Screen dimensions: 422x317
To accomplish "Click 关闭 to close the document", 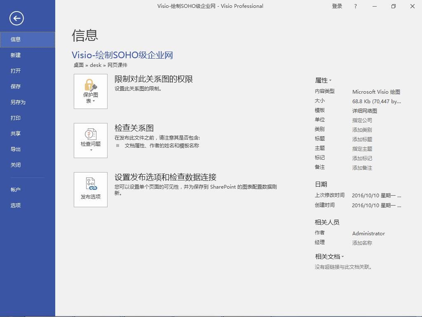I will click(x=28, y=165).
